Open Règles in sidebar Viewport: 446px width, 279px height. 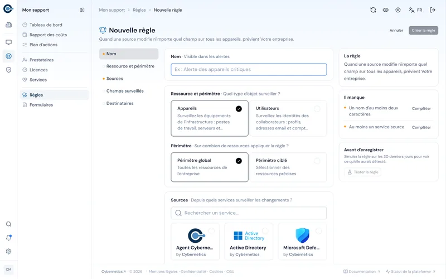pos(54,95)
